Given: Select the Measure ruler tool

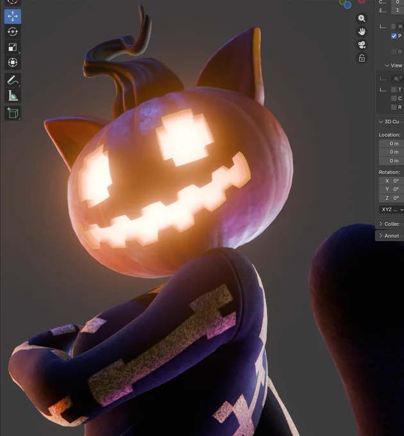Looking at the screenshot, I should click(13, 96).
